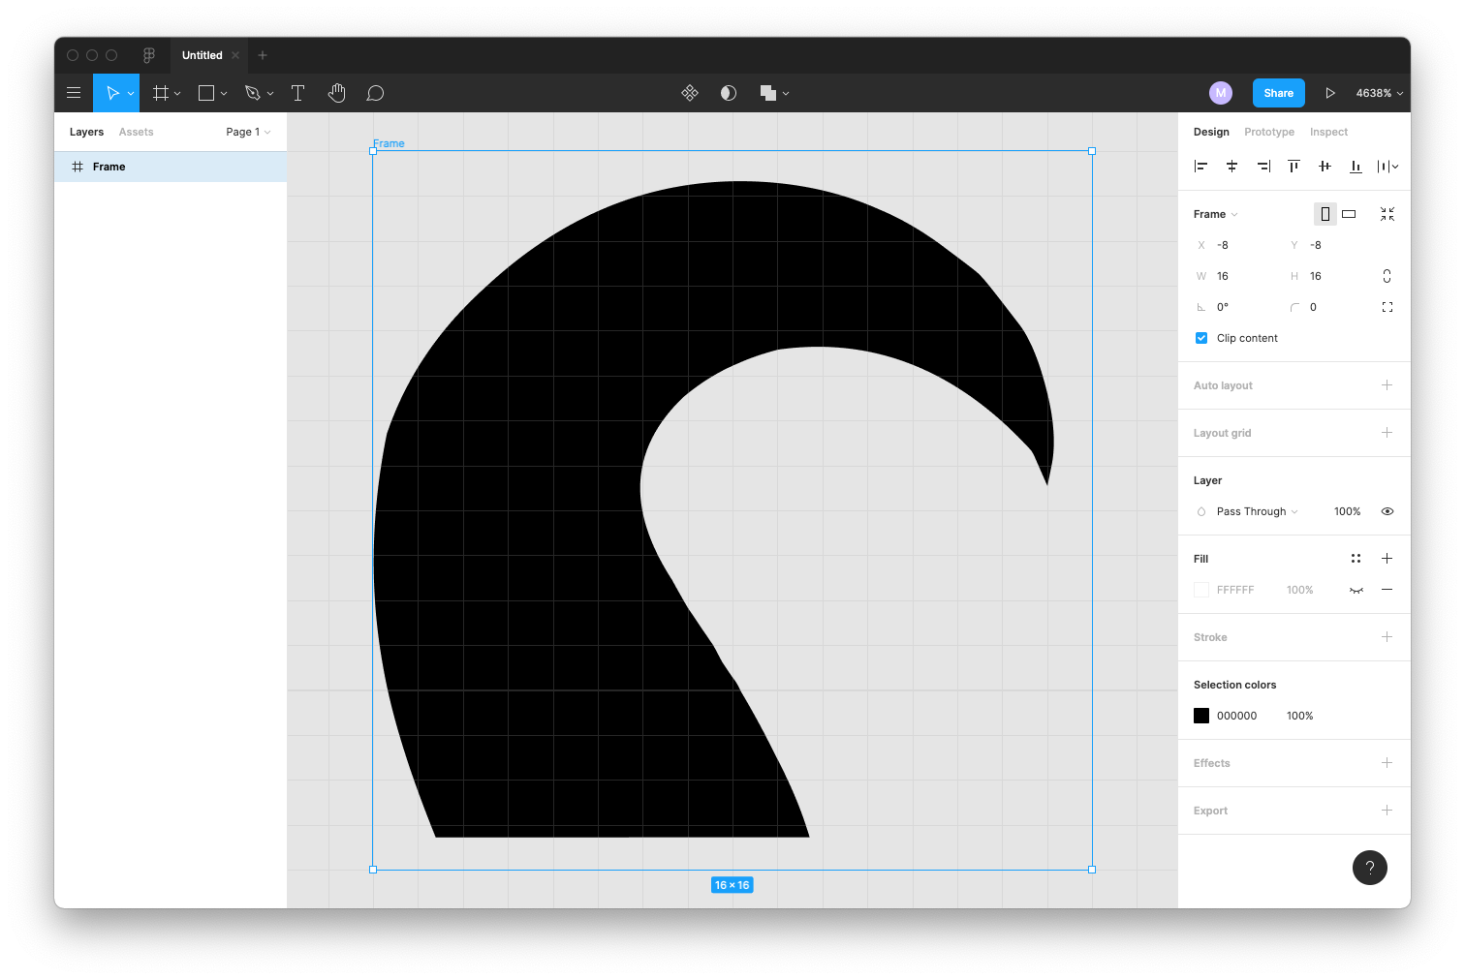Open the comment tool
Viewport: 1465px width, 980px height.
(375, 92)
